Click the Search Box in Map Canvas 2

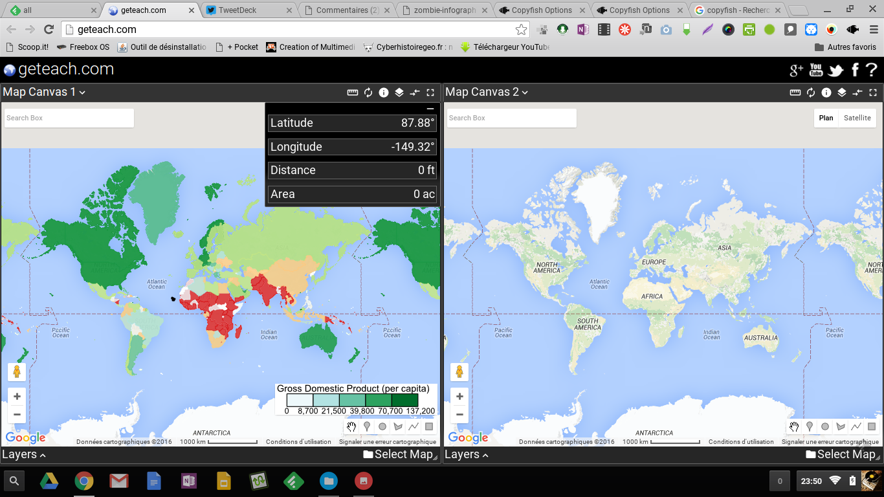(x=512, y=118)
